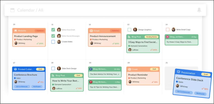Open 'Try these 3 Easy Ways to Find...' message
Viewport: 214px width, 104px height.
[x=179, y=42]
